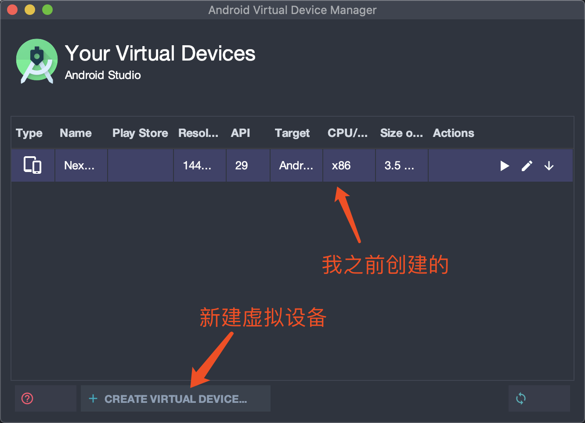Sort by Size on Disk column header
Image resolution: width=585 pixels, height=423 pixels.
pos(401,133)
